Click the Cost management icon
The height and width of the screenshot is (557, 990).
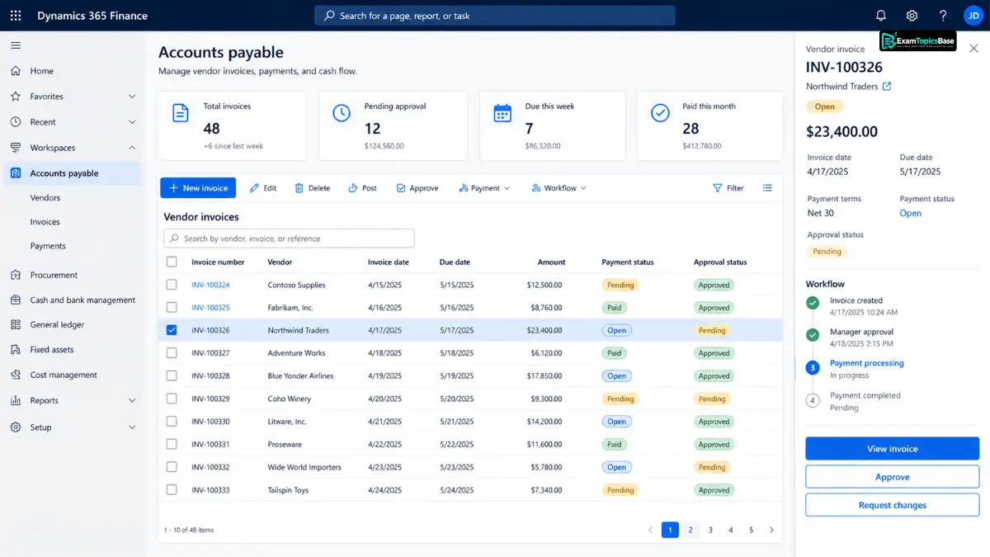click(x=16, y=375)
